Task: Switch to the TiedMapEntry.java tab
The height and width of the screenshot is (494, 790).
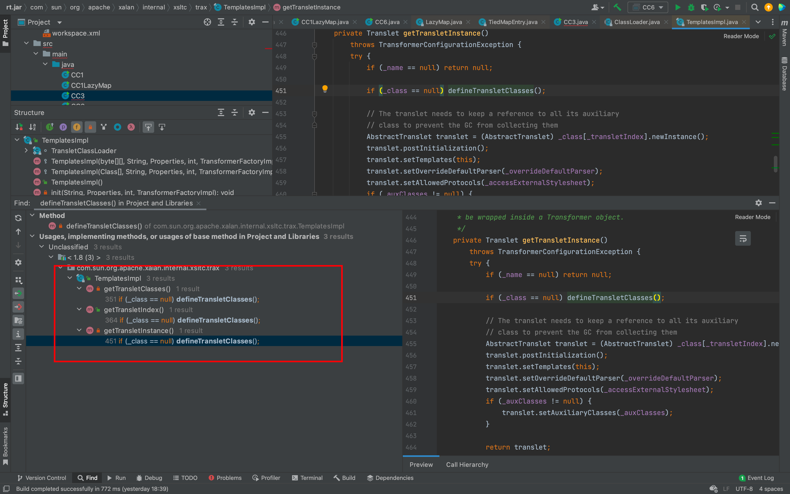Action: [513, 22]
